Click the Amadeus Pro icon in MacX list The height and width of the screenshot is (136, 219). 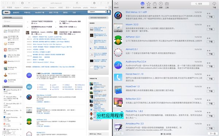coord(118,127)
